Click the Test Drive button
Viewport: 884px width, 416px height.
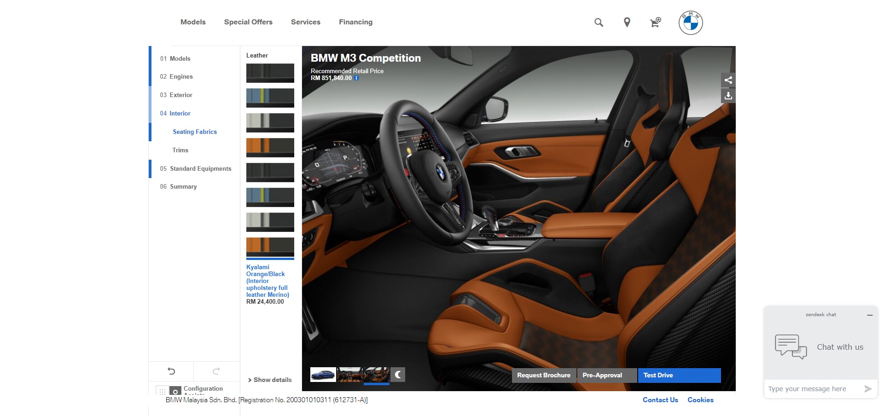(x=679, y=375)
